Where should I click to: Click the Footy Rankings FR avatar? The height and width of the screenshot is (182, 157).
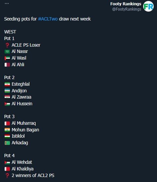coord(148,6)
